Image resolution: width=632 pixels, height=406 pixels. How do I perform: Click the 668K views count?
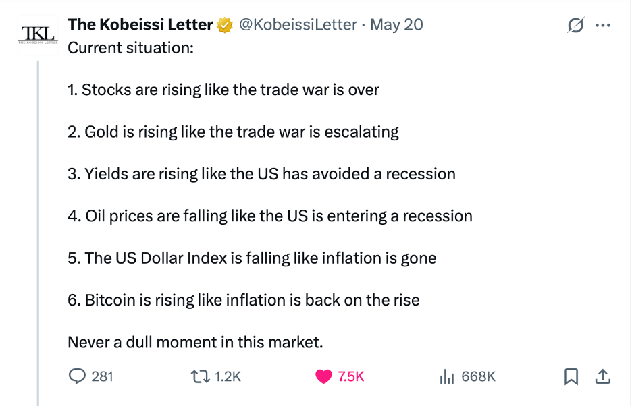click(x=478, y=376)
